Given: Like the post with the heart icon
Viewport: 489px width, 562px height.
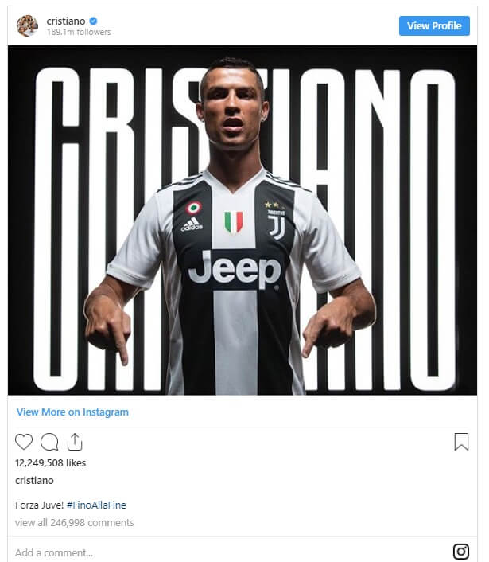Looking at the screenshot, I should (x=24, y=442).
